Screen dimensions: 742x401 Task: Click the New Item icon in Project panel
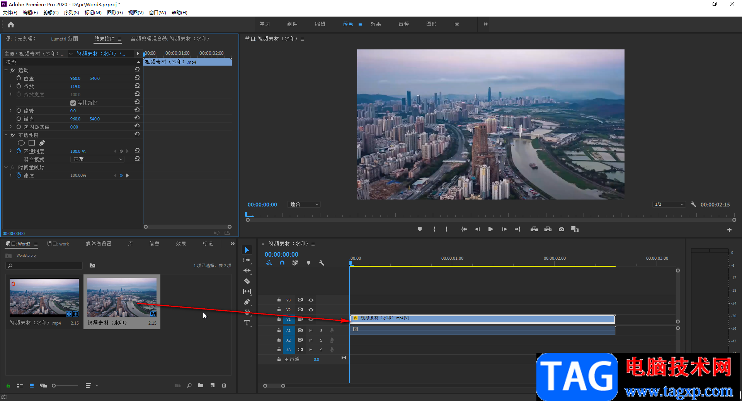click(x=212, y=385)
